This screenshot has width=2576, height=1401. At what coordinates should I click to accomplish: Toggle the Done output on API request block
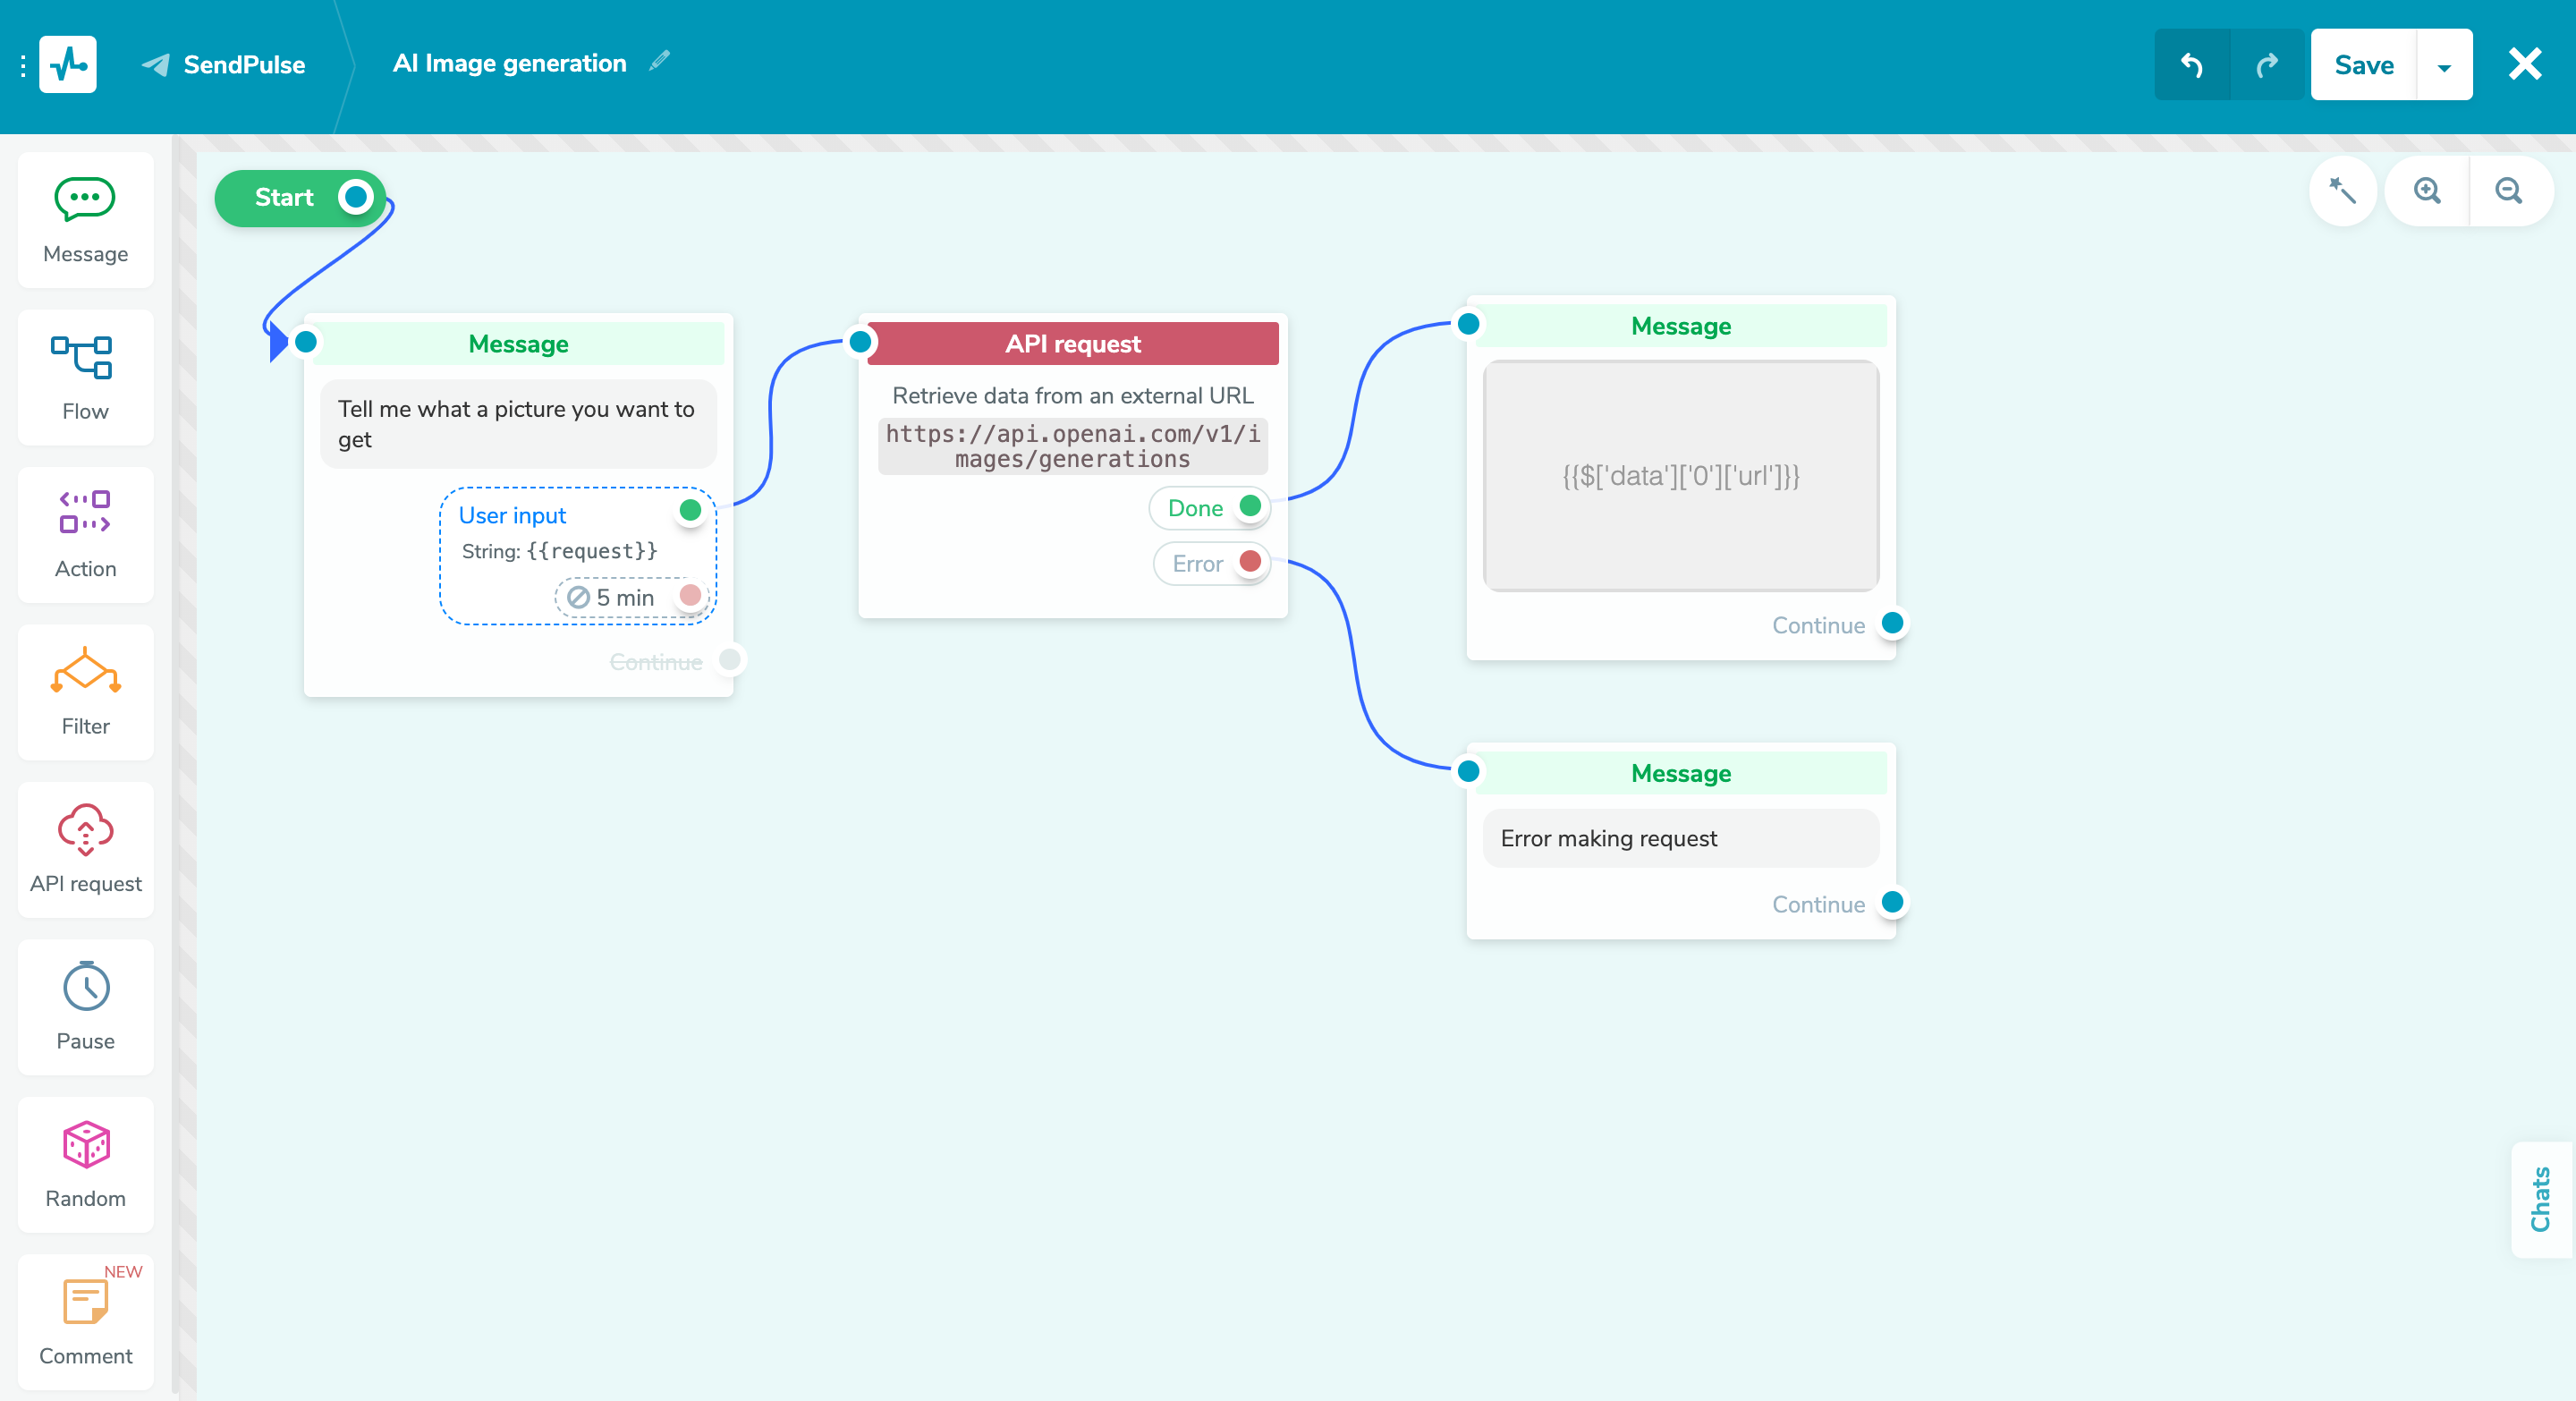point(1249,507)
